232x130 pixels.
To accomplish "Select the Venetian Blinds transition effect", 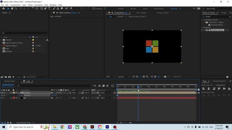I will pos(217,30).
